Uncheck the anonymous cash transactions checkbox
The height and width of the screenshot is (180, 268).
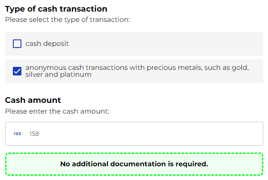click(x=17, y=71)
